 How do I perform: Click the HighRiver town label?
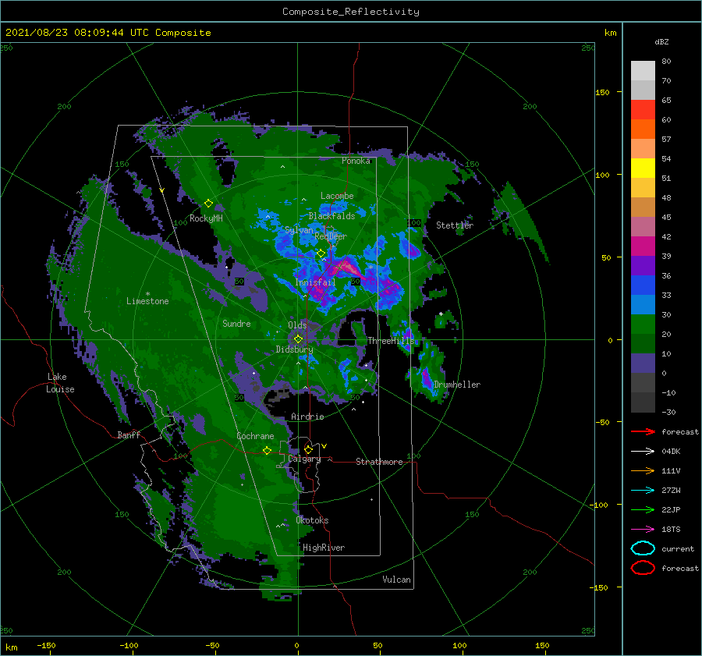click(x=324, y=548)
